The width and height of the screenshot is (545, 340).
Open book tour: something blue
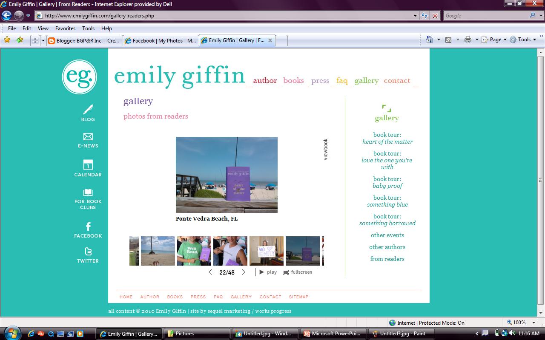pos(387,201)
